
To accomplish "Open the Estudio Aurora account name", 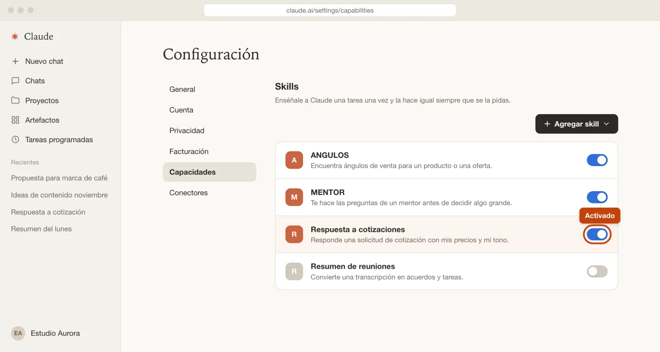I will tap(55, 333).
